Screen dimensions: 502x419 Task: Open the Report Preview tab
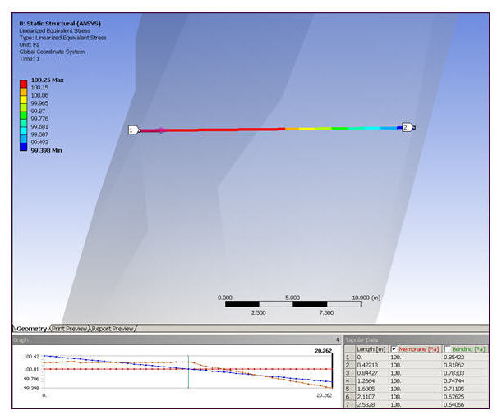113,329
